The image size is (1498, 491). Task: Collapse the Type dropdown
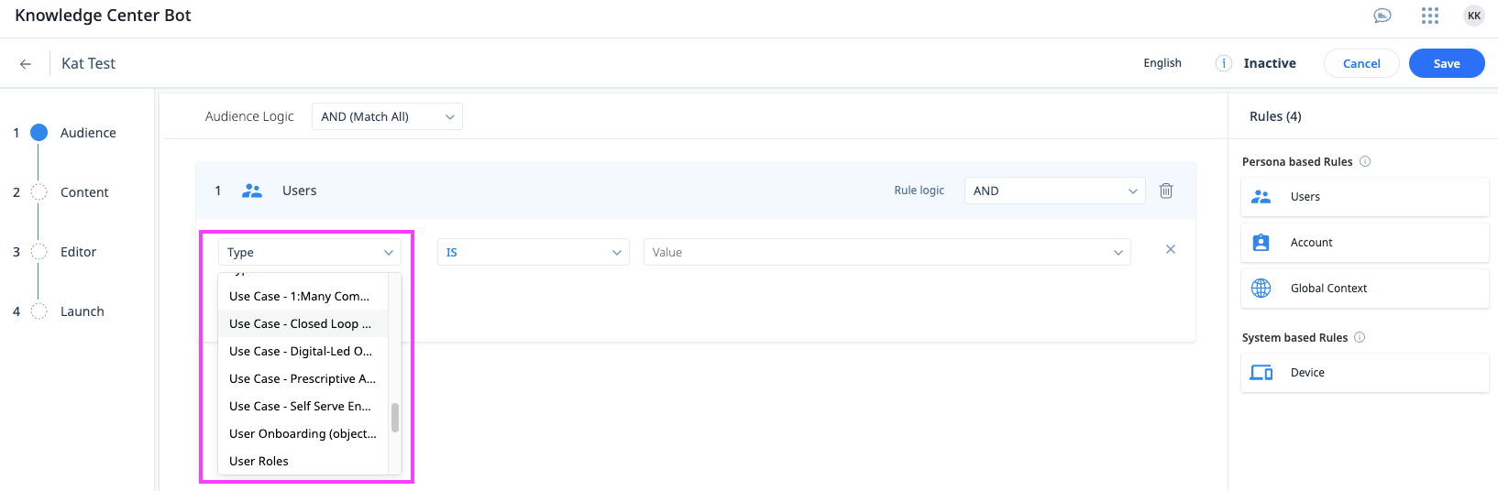tap(310, 252)
